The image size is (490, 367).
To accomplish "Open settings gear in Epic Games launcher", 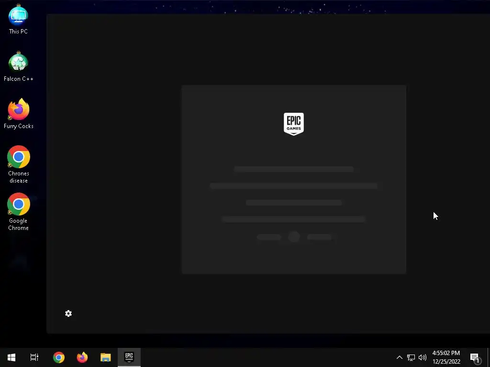I will tap(68, 313).
